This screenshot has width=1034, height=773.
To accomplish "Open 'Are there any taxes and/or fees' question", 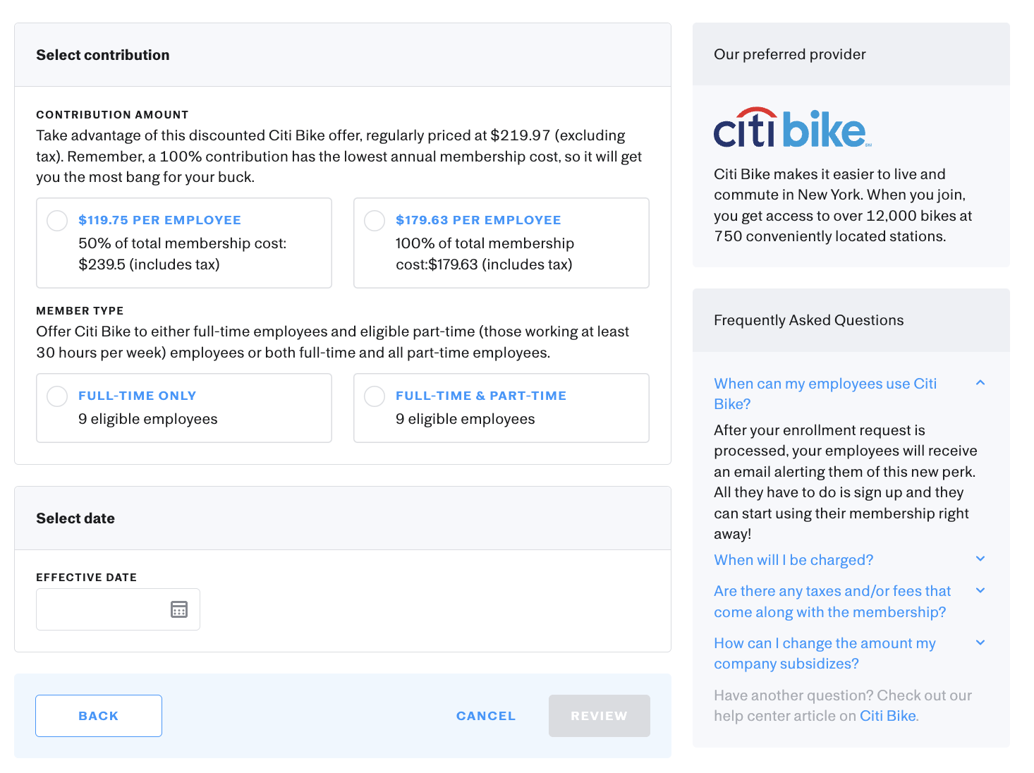I will pyautogui.click(x=832, y=602).
